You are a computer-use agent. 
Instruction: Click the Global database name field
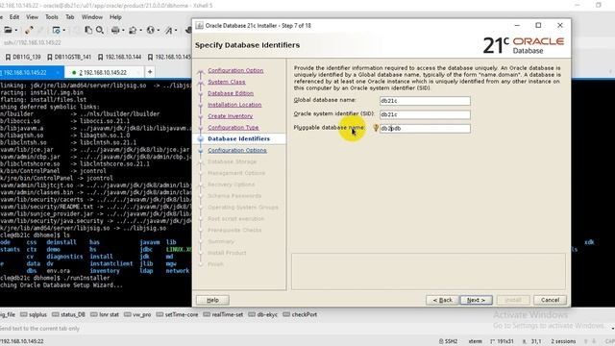coord(425,101)
